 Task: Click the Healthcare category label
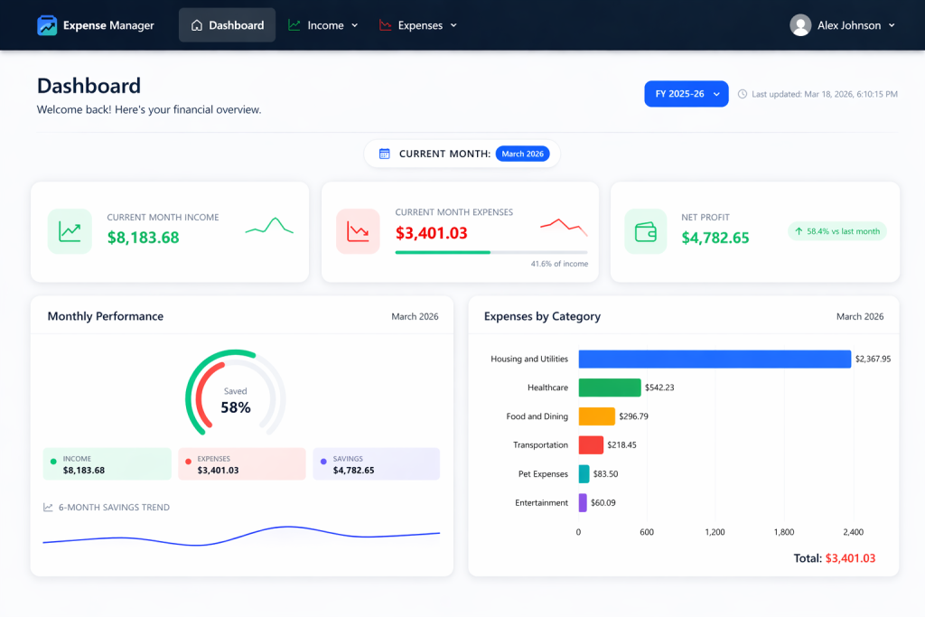[x=547, y=388]
